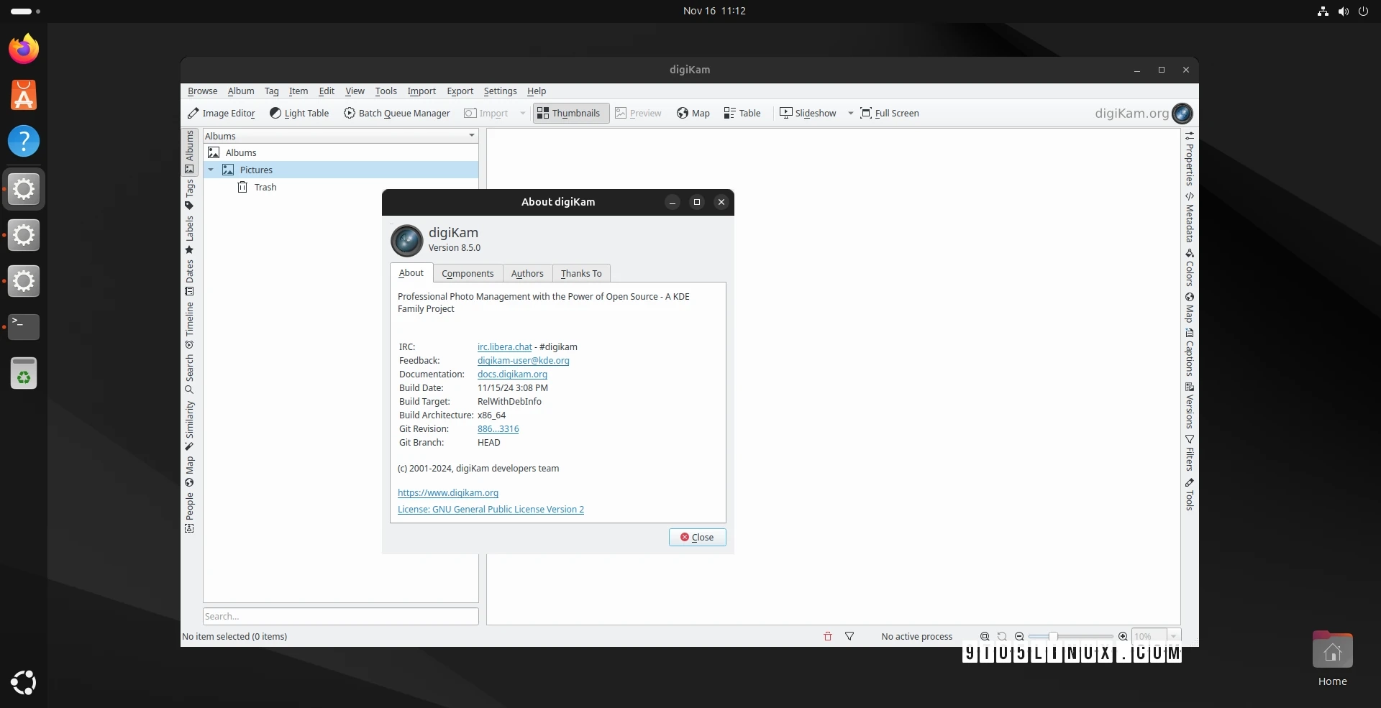Screen dimensions: 1381x708
Task: Open the Dates left sidebar panel
Action: pyautogui.click(x=189, y=277)
